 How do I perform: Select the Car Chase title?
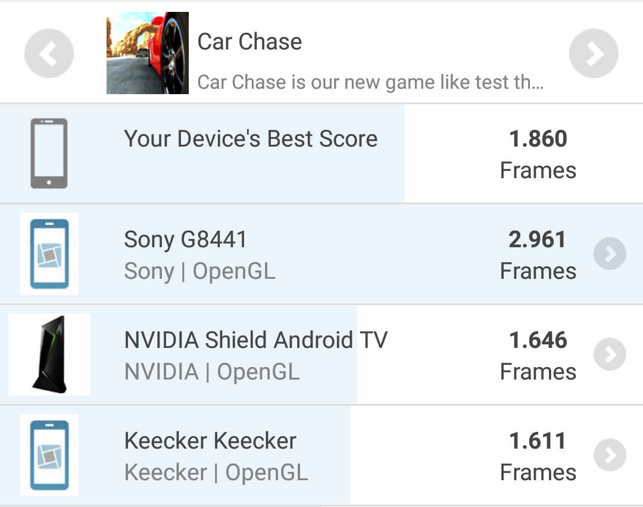point(249,42)
